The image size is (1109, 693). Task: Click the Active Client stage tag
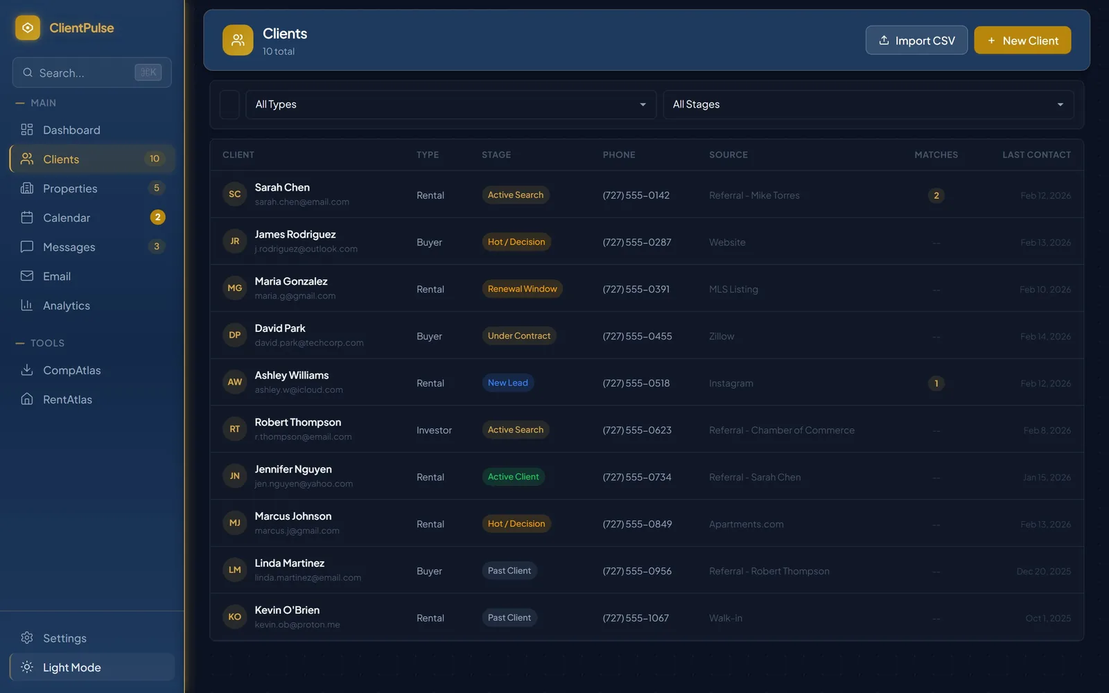tap(513, 477)
